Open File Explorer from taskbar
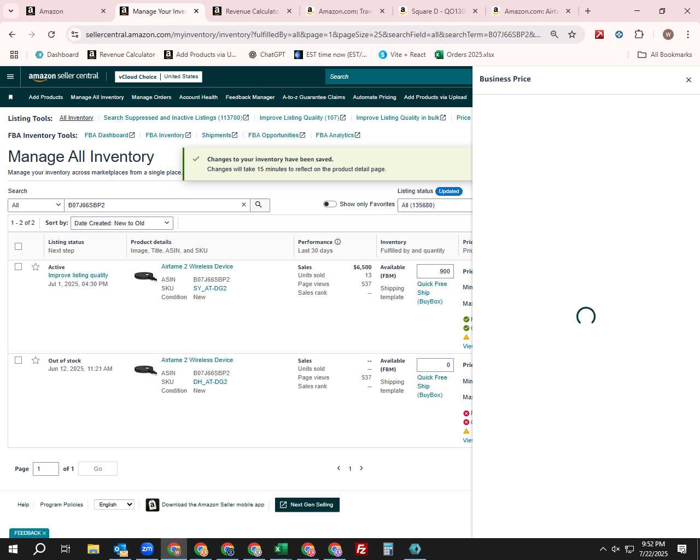The width and height of the screenshot is (700, 560). point(94,549)
